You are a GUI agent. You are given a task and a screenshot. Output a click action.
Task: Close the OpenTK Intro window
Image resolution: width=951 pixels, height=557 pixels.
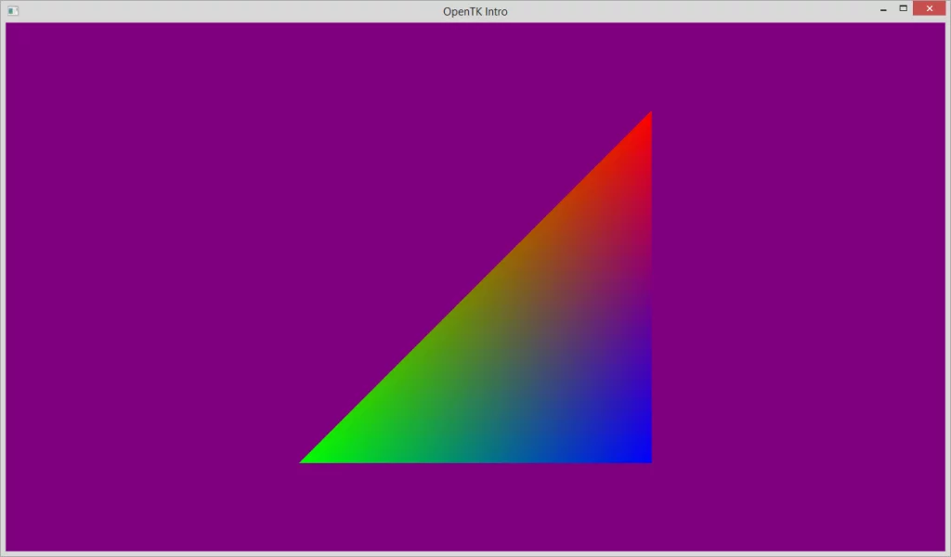(x=929, y=8)
